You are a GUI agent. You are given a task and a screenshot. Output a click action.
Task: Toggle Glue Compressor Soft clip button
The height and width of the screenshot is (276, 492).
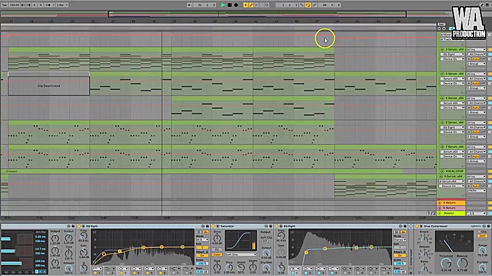point(483,236)
